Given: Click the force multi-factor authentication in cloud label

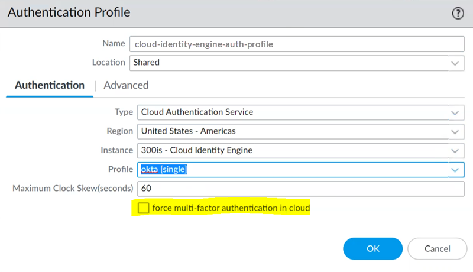Looking at the screenshot, I should click(231, 208).
